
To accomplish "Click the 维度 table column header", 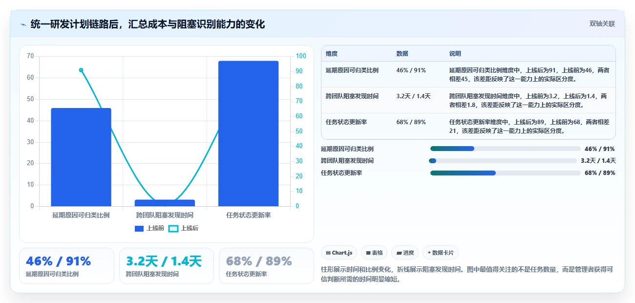I will [x=332, y=54].
